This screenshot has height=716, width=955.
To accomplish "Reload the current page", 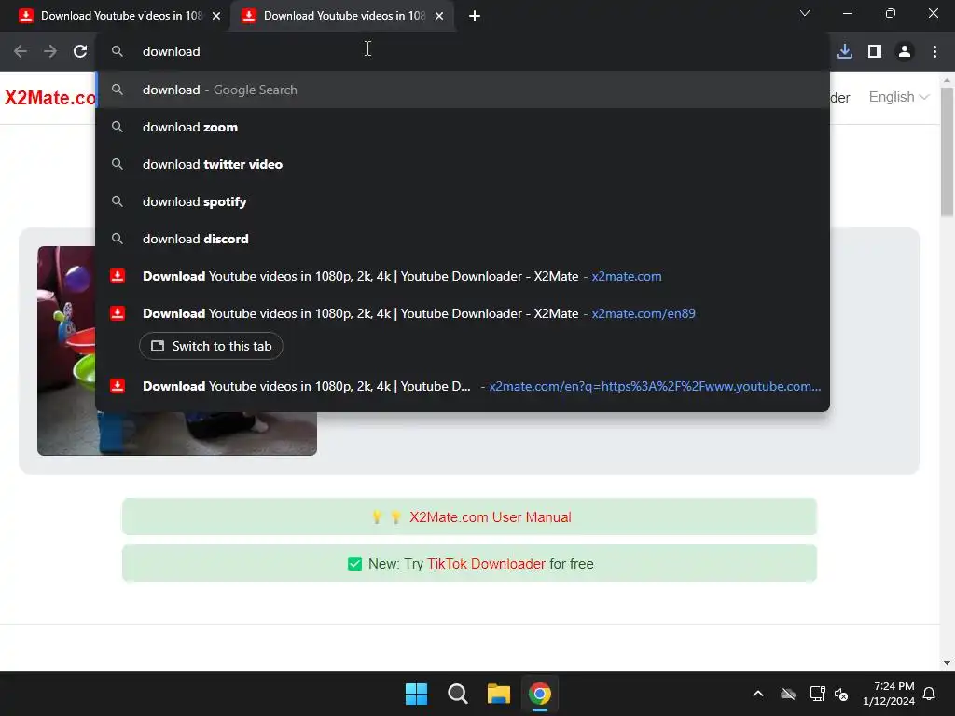I will coord(80,52).
